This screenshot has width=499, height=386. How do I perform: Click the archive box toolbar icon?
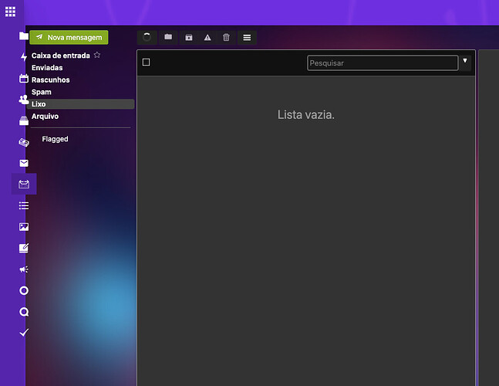tap(189, 38)
